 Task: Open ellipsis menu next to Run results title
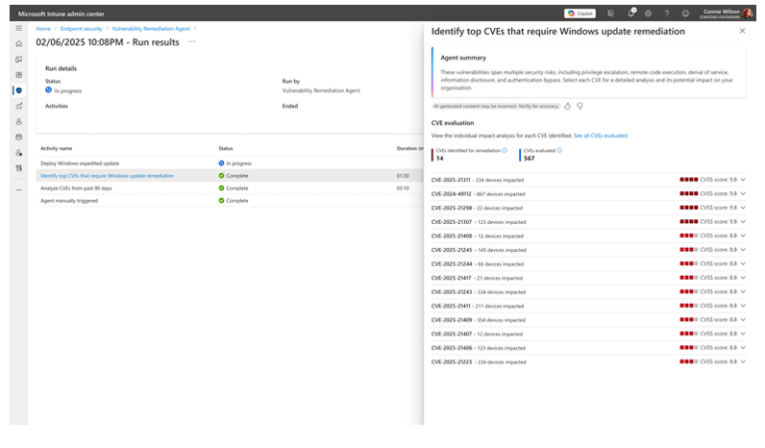click(191, 42)
